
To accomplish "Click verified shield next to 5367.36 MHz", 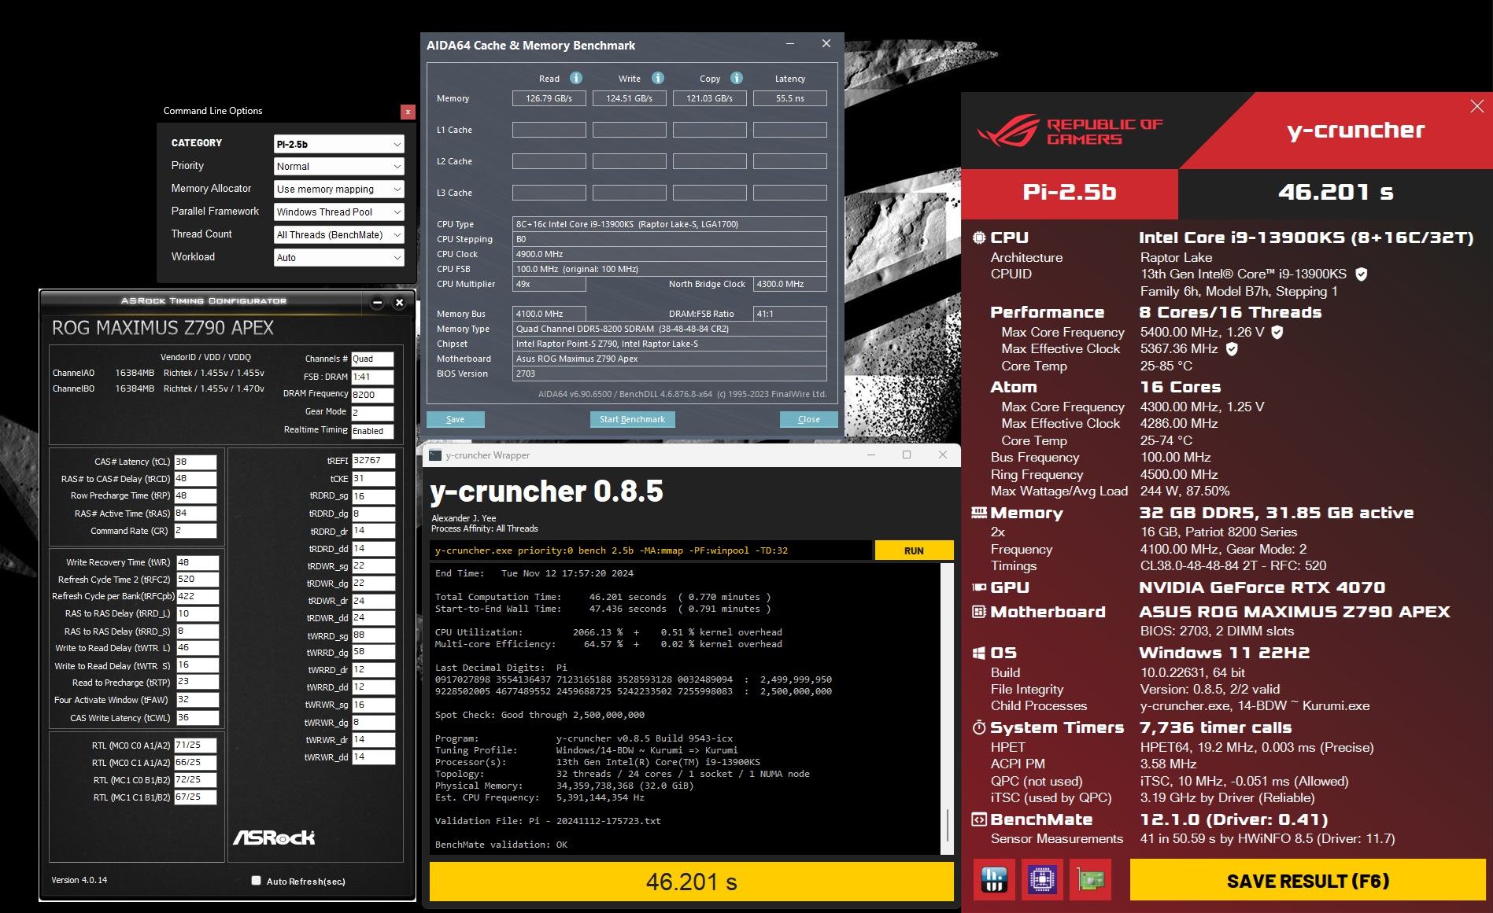I will point(1232,348).
